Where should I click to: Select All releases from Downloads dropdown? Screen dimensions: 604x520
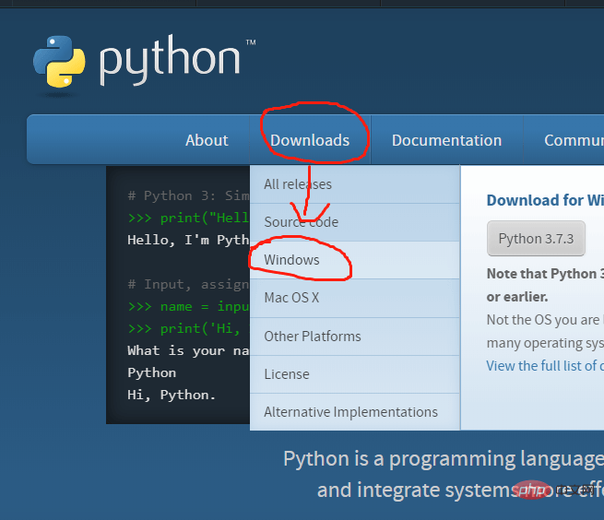click(355, 184)
